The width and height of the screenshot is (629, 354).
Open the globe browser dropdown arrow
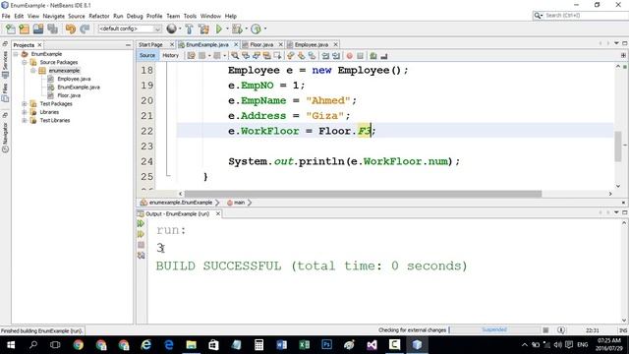(x=180, y=29)
